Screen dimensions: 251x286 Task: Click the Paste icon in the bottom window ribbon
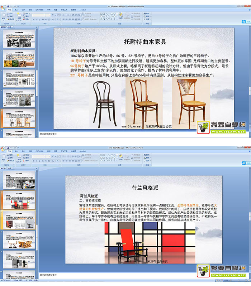click(x=4, y=157)
